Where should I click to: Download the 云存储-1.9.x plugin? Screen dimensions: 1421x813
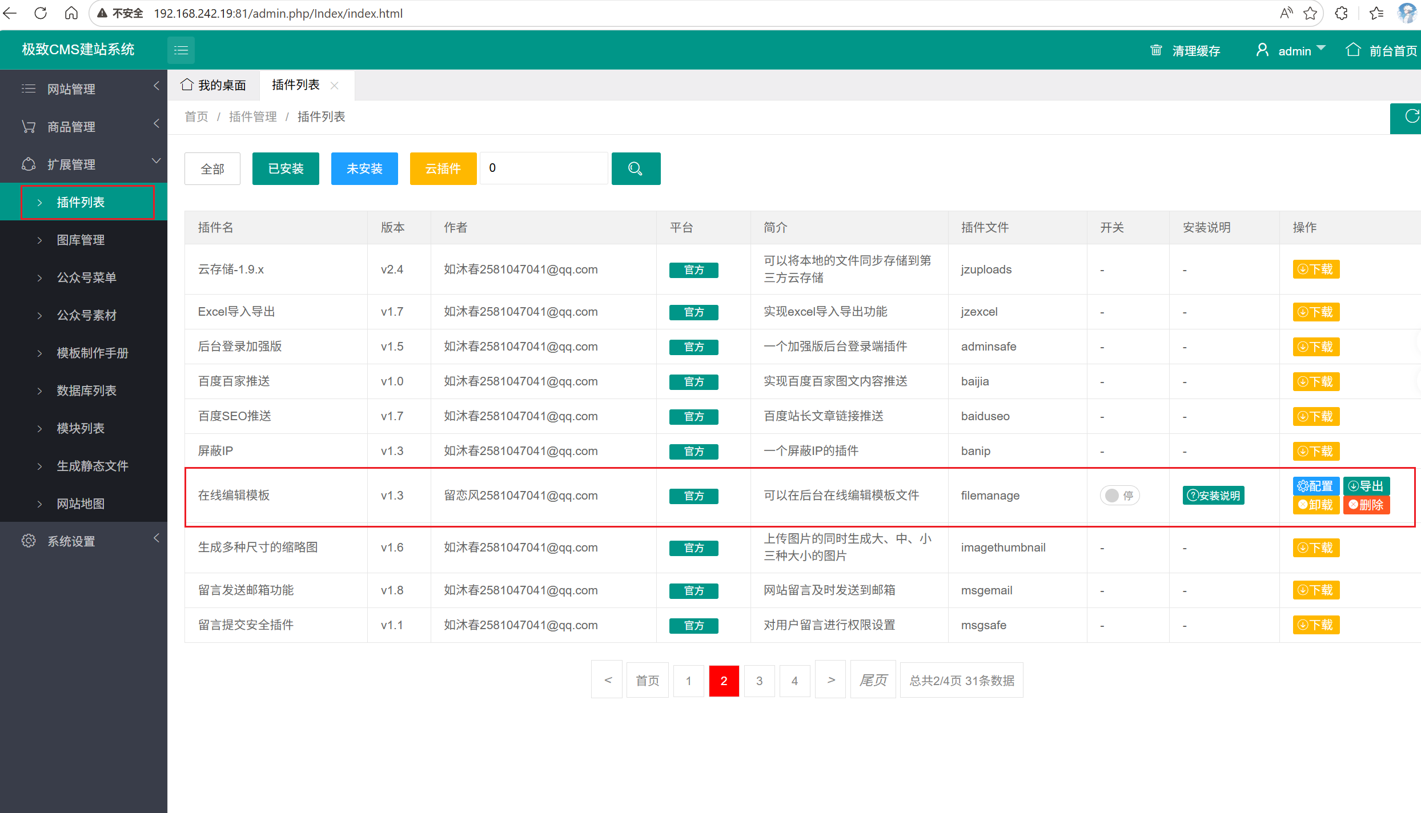(1315, 269)
